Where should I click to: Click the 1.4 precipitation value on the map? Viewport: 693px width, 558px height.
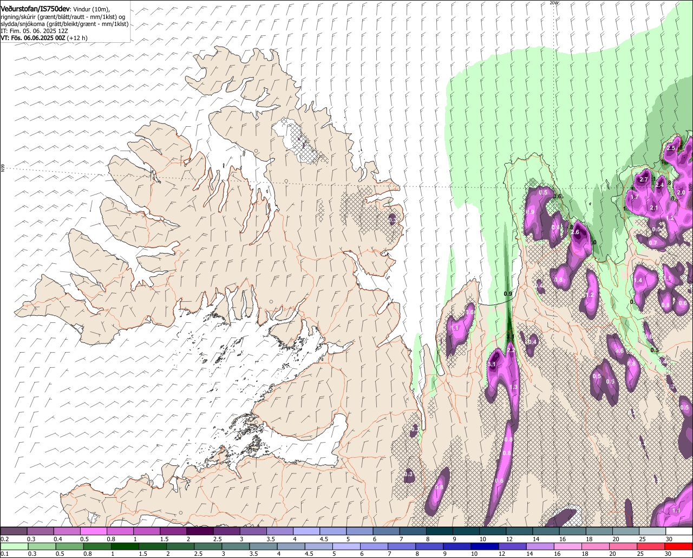(x=638, y=281)
